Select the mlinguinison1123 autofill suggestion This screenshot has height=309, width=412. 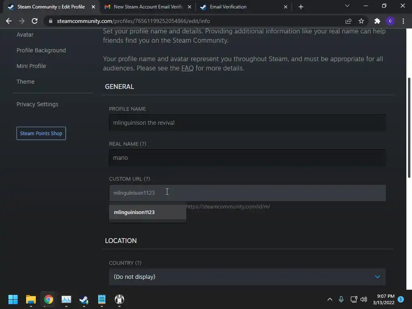[x=148, y=212]
